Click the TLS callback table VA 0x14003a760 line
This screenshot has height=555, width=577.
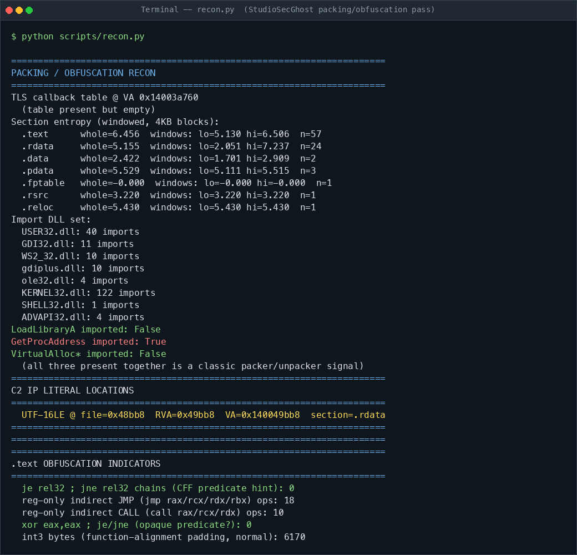point(104,98)
